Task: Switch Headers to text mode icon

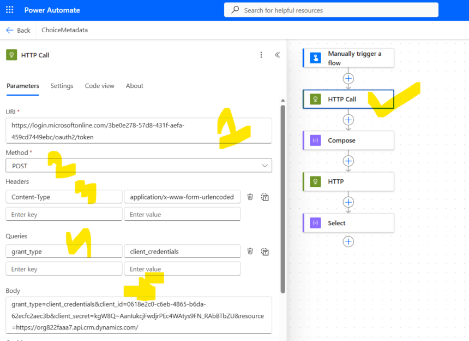Action: [x=264, y=197]
